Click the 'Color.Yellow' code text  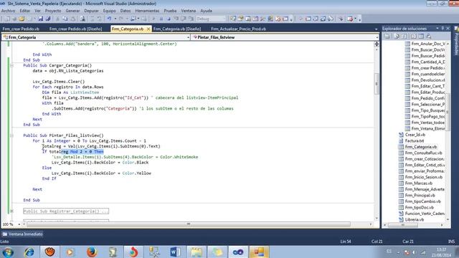point(137,173)
